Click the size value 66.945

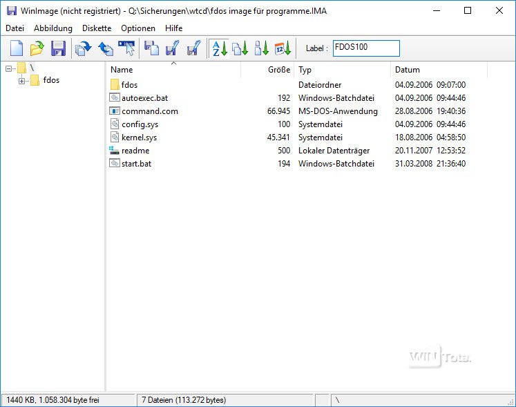click(x=279, y=111)
